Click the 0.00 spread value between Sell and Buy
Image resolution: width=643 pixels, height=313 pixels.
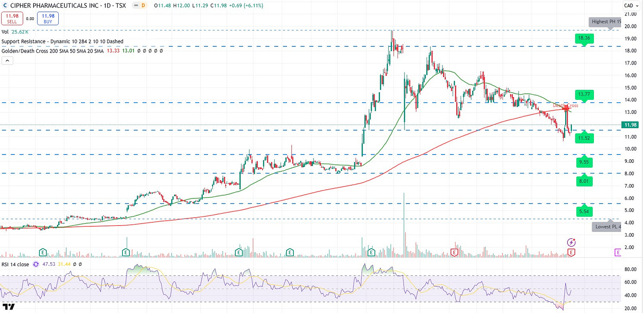coord(30,19)
